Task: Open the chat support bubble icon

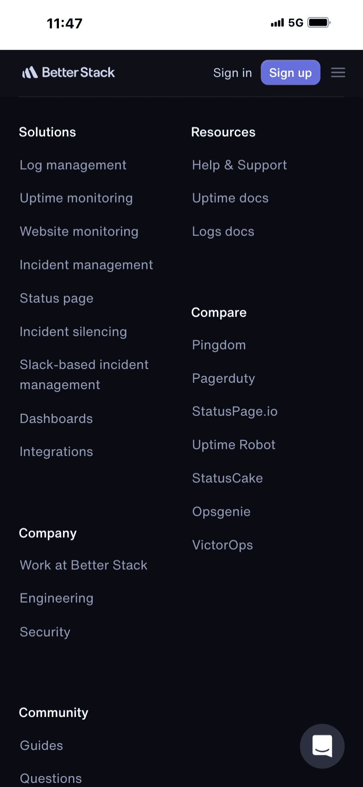Action: [322, 746]
